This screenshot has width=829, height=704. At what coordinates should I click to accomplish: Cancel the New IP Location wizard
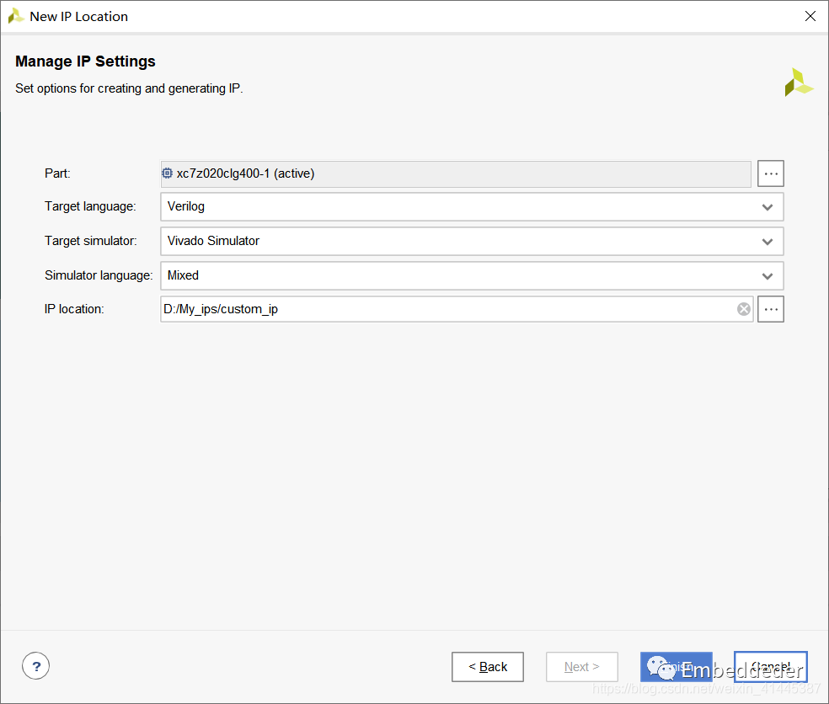(x=770, y=667)
